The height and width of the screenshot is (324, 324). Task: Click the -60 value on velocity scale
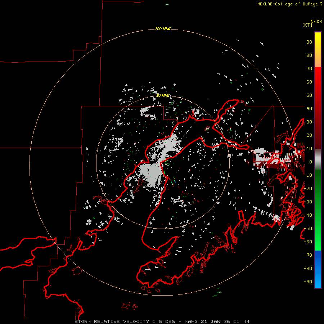[308, 242]
